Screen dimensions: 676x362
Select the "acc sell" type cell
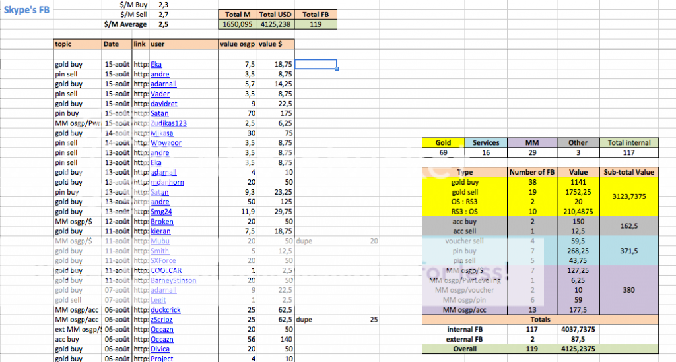(465, 231)
